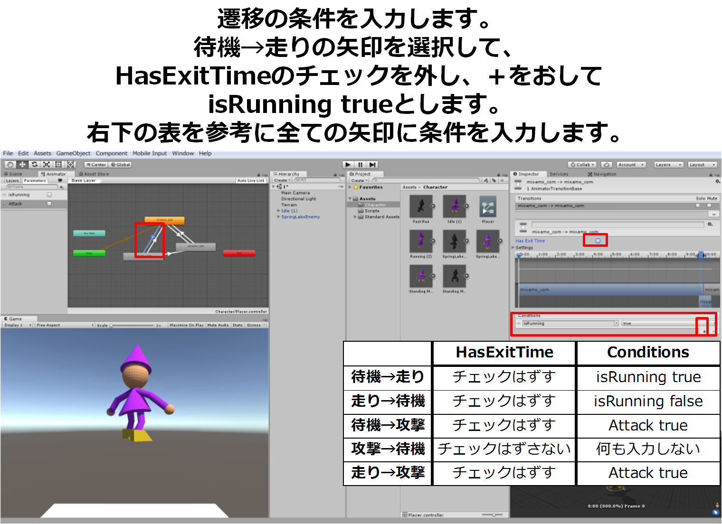The width and height of the screenshot is (722, 524).
Task: Open the Display 1 dropdown in the Game view
Action: tap(18, 325)
